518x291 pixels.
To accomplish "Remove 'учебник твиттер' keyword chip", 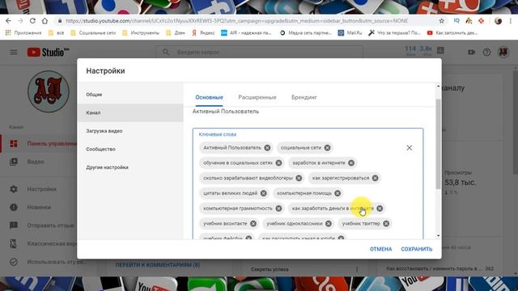I will (386, 224).
